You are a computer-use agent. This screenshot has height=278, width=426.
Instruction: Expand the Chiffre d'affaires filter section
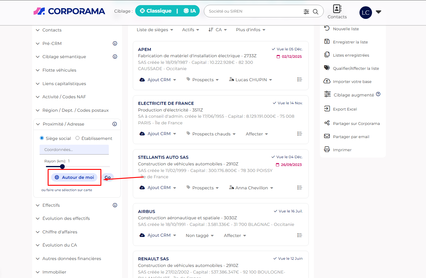click(60, 232)
